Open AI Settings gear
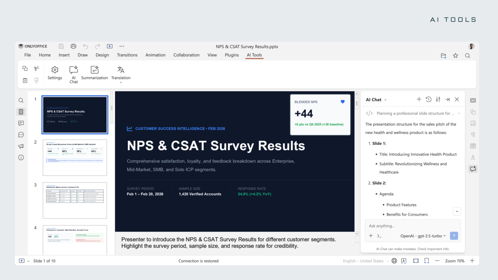The width and height of the screenshot is (498, 280). pyautogui.click(x=55, y=73)
